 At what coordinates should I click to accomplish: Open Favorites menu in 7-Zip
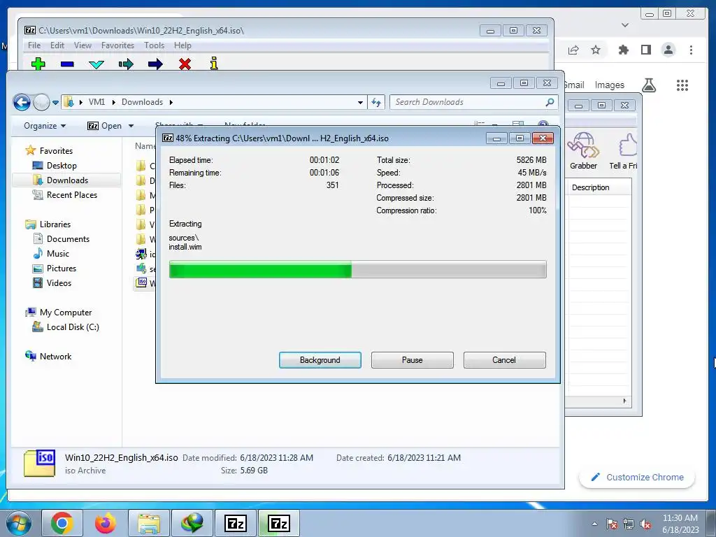pos(117,45)
